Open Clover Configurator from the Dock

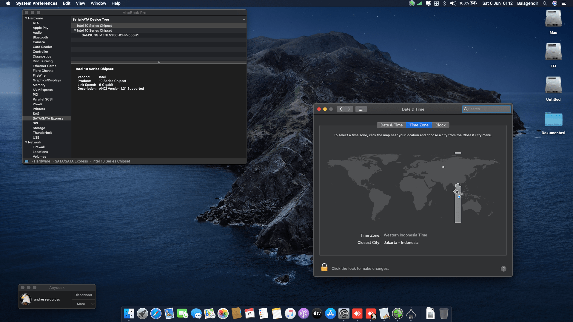coord(398,313)
